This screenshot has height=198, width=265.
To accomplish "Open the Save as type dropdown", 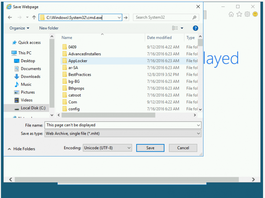I will click(x=198, y=133).
